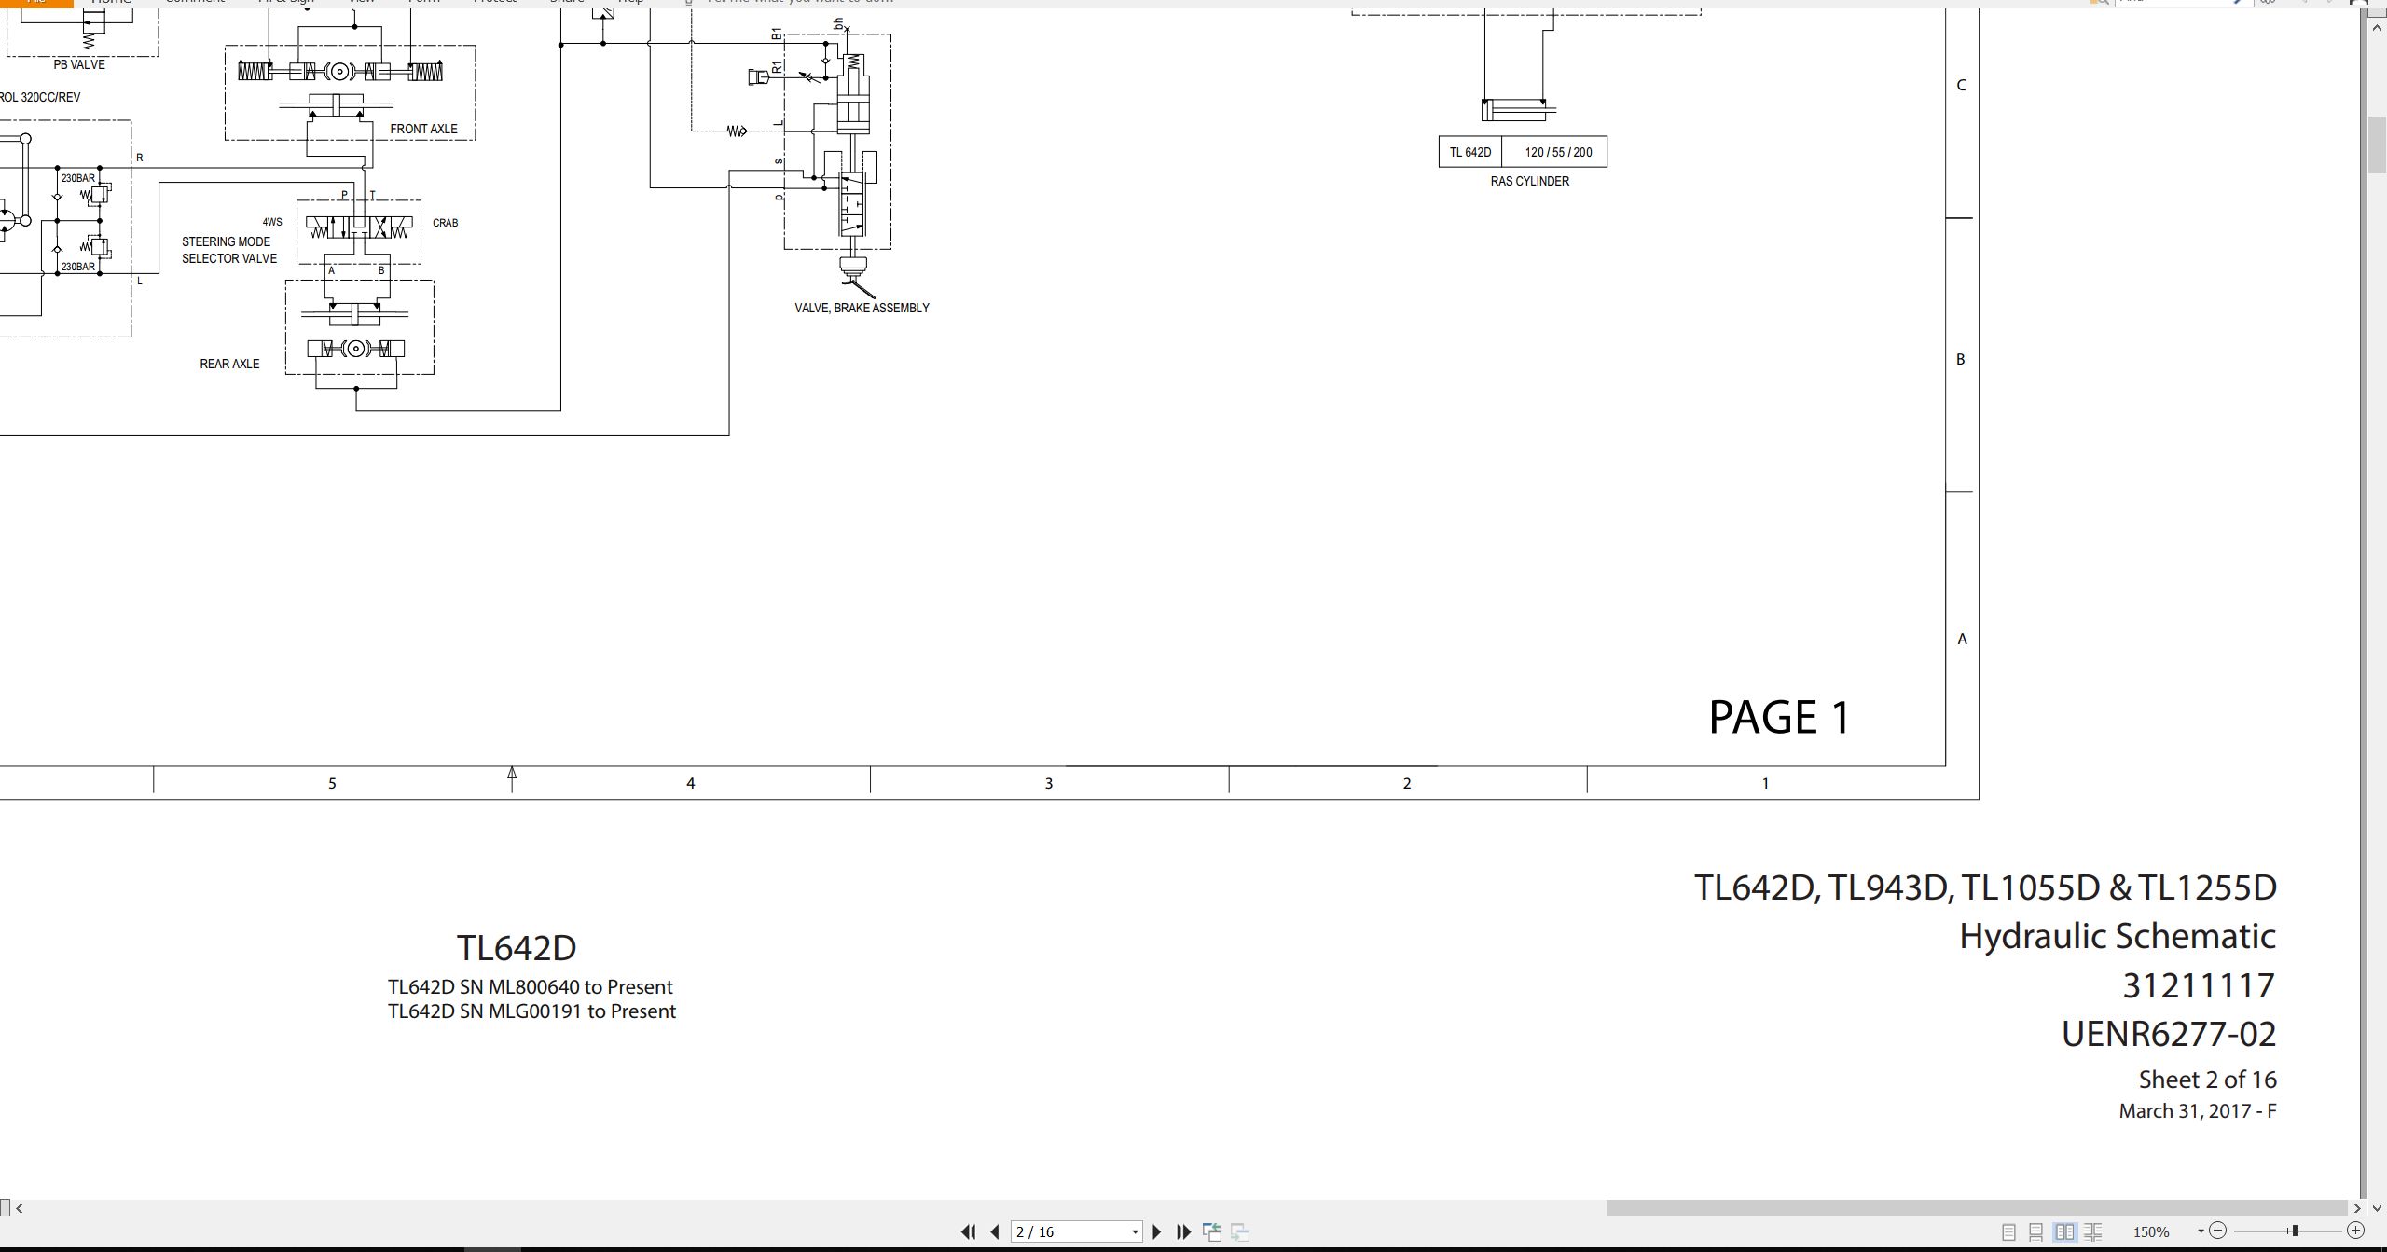2387x1252 pixels.
Task: Click the Hydraulic Schematic title text
Action: [2118, 936]
